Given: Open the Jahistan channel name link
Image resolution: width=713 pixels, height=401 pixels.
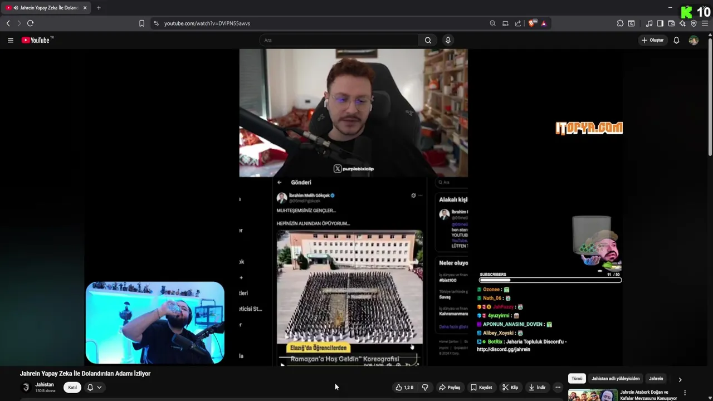Looking at the screenshot, I should click(45, 384).
